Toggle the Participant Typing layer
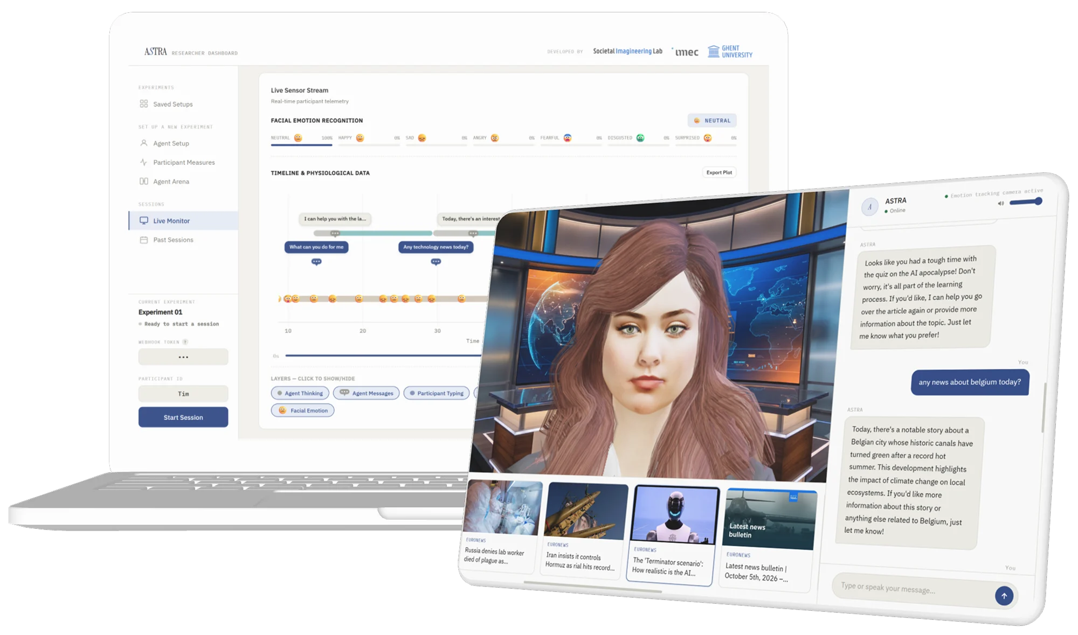The image size is (1078, 635). coord(437,393)
